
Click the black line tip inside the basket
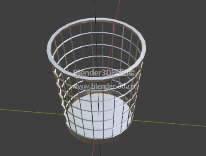click(99, 115)
